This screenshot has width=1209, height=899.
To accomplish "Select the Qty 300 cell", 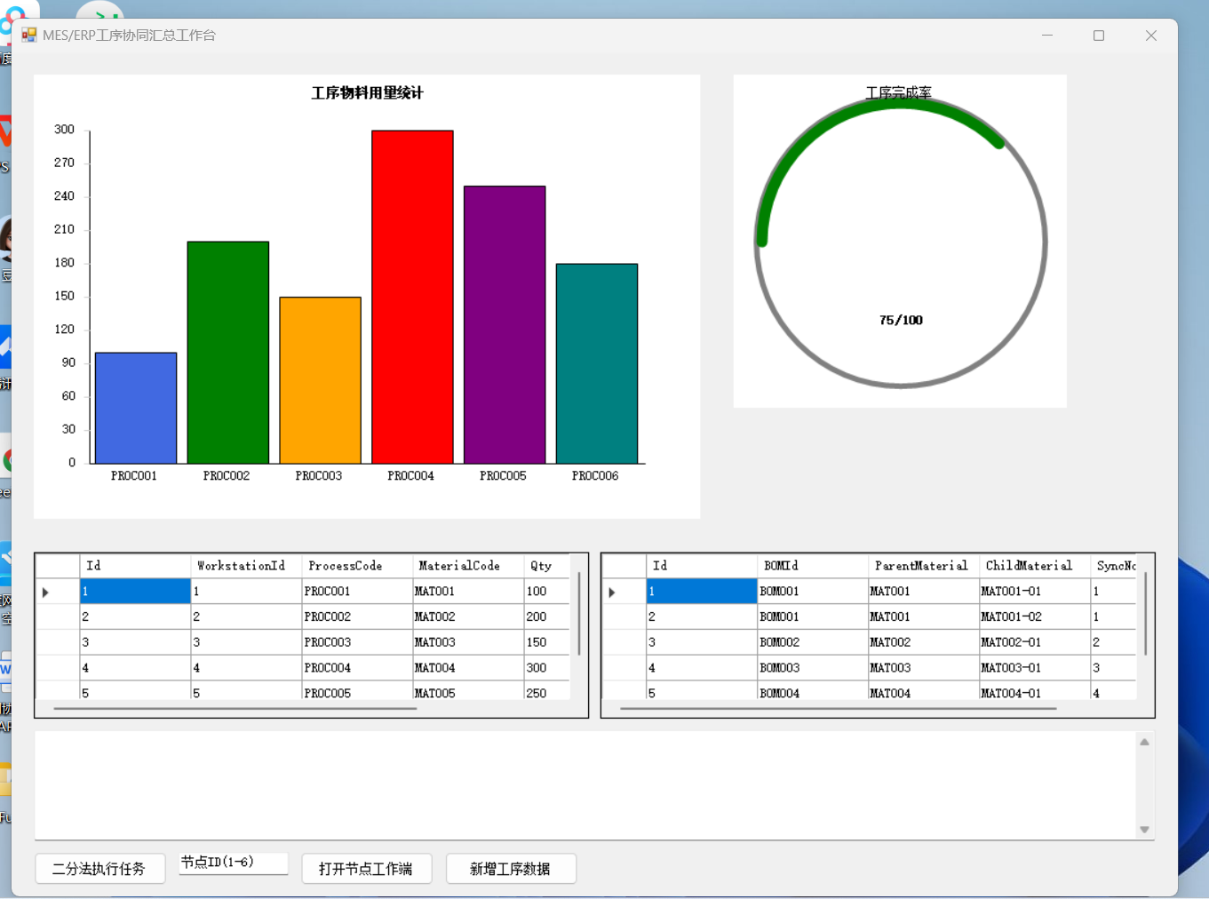I will point(546,668).
